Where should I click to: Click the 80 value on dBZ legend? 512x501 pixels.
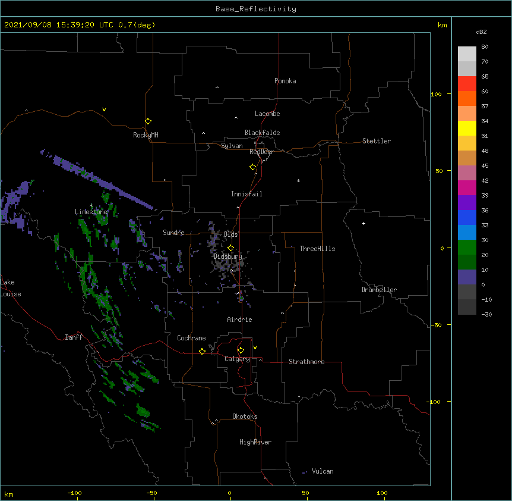tap(485, 47)
